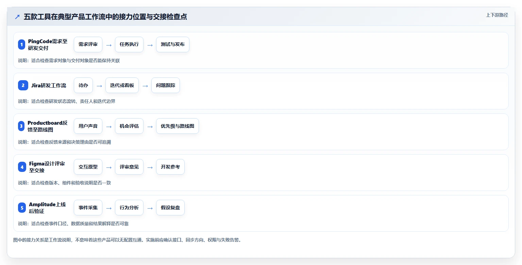Click the arrow icon beside the workflow title
Viewport: 522px width, 265px height.
[x=17, y=17]
